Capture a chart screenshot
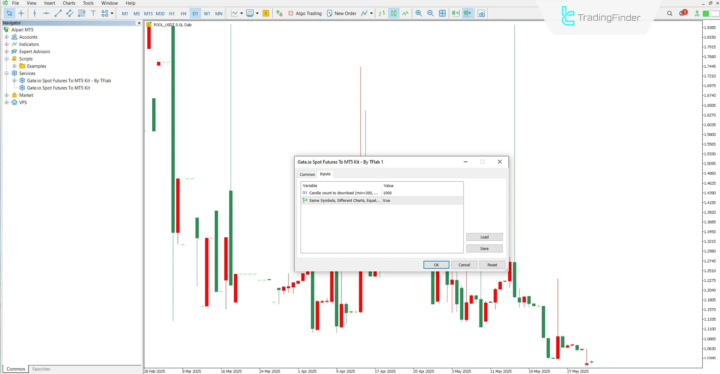Screen dimensions: 720x374 [481, 13]
